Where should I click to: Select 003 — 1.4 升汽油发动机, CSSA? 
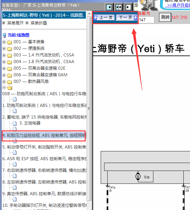point(44,55)
